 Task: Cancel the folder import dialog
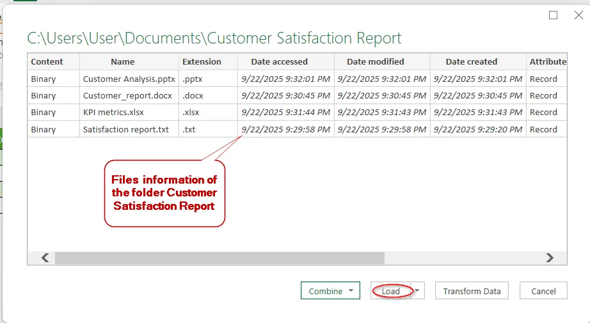tap(543, 290)
